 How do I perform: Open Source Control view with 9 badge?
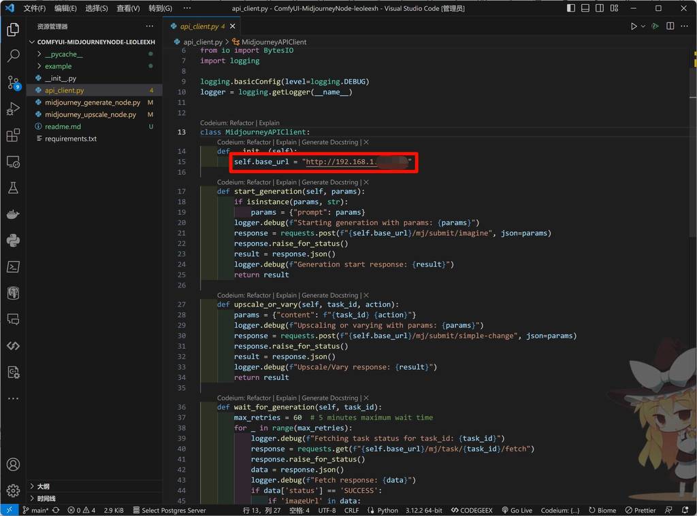pyautogui.click(x=13, y=82)
